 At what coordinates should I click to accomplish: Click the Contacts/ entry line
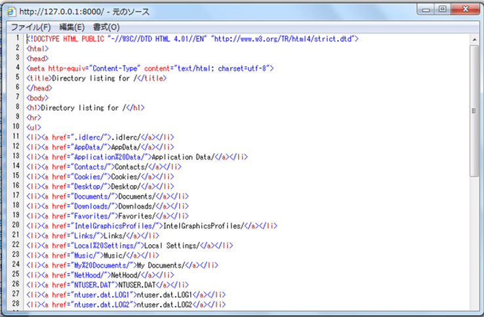click(x=104, y=167)
